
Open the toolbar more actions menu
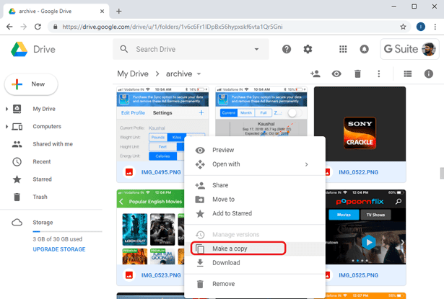coord(379,73)
